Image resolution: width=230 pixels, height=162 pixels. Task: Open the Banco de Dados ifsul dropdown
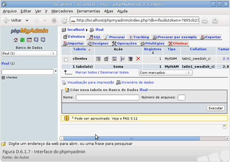tap(29, 54)
